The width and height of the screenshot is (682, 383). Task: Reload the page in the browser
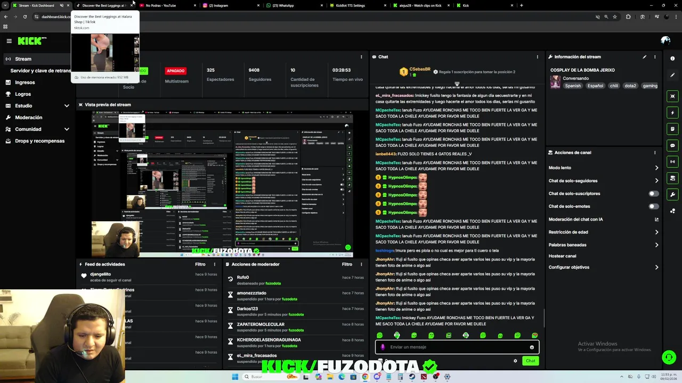tap(25, 17)
